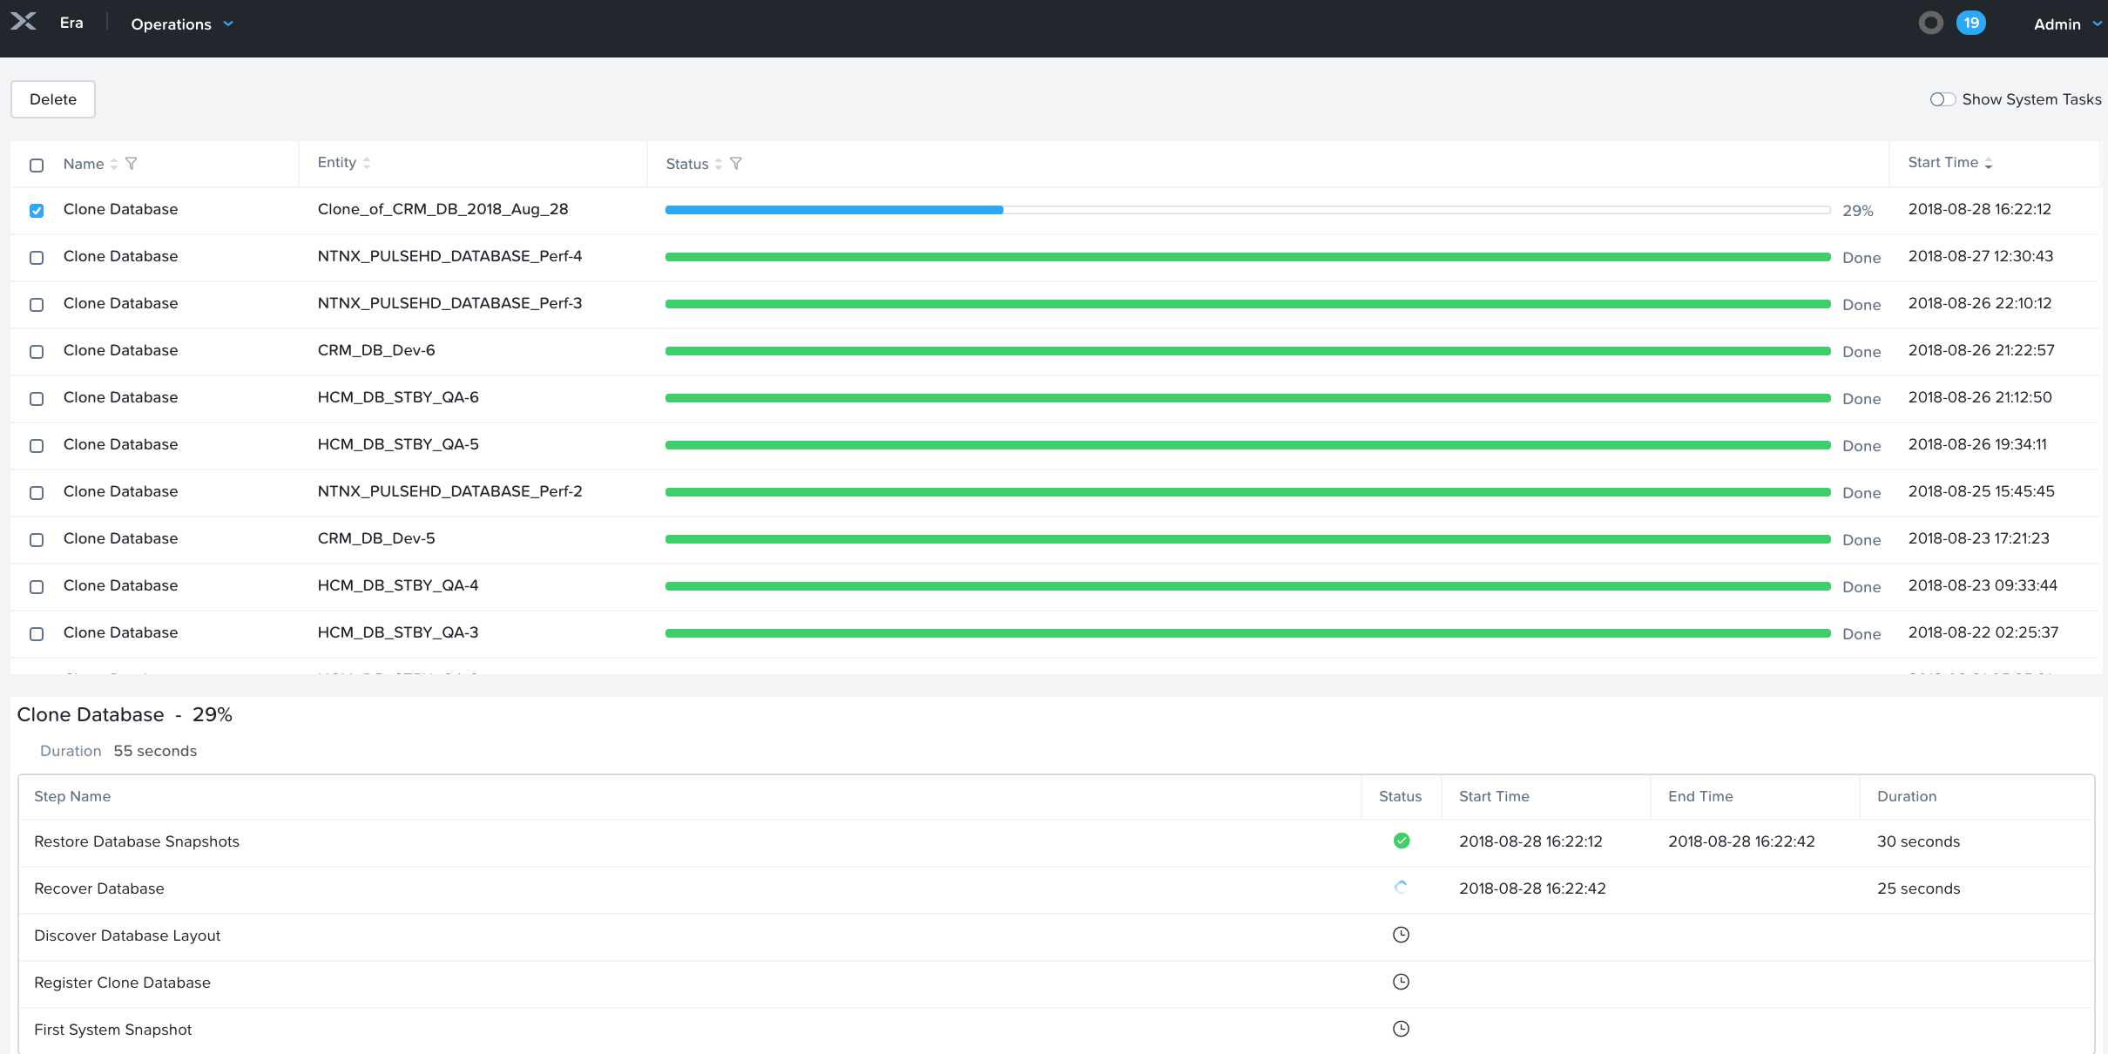The width and height of the screenshot is (2108, 1054).
Task: Expand the Admin user dropdown
Action: (2066, 24)
